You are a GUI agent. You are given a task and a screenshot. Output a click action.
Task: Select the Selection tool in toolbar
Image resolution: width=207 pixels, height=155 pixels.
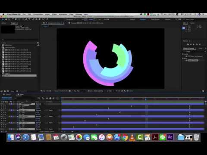3,19
